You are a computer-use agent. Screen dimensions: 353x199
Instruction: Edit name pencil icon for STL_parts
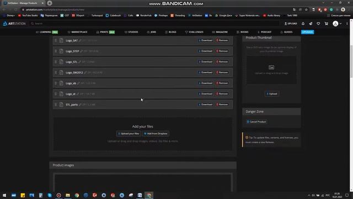pos(80,104)
